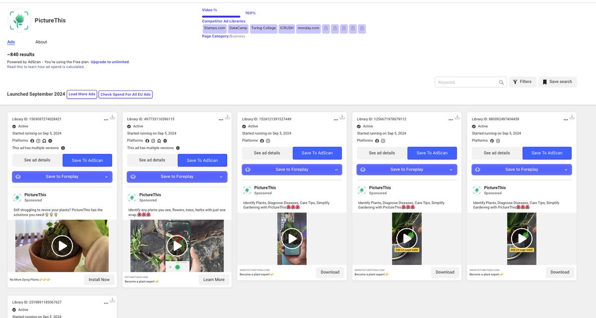Viewport: 596px width, 318px height.
Task: Click Save To AdScan on ad 880092497404459
Action: click(x=547, y=153)
